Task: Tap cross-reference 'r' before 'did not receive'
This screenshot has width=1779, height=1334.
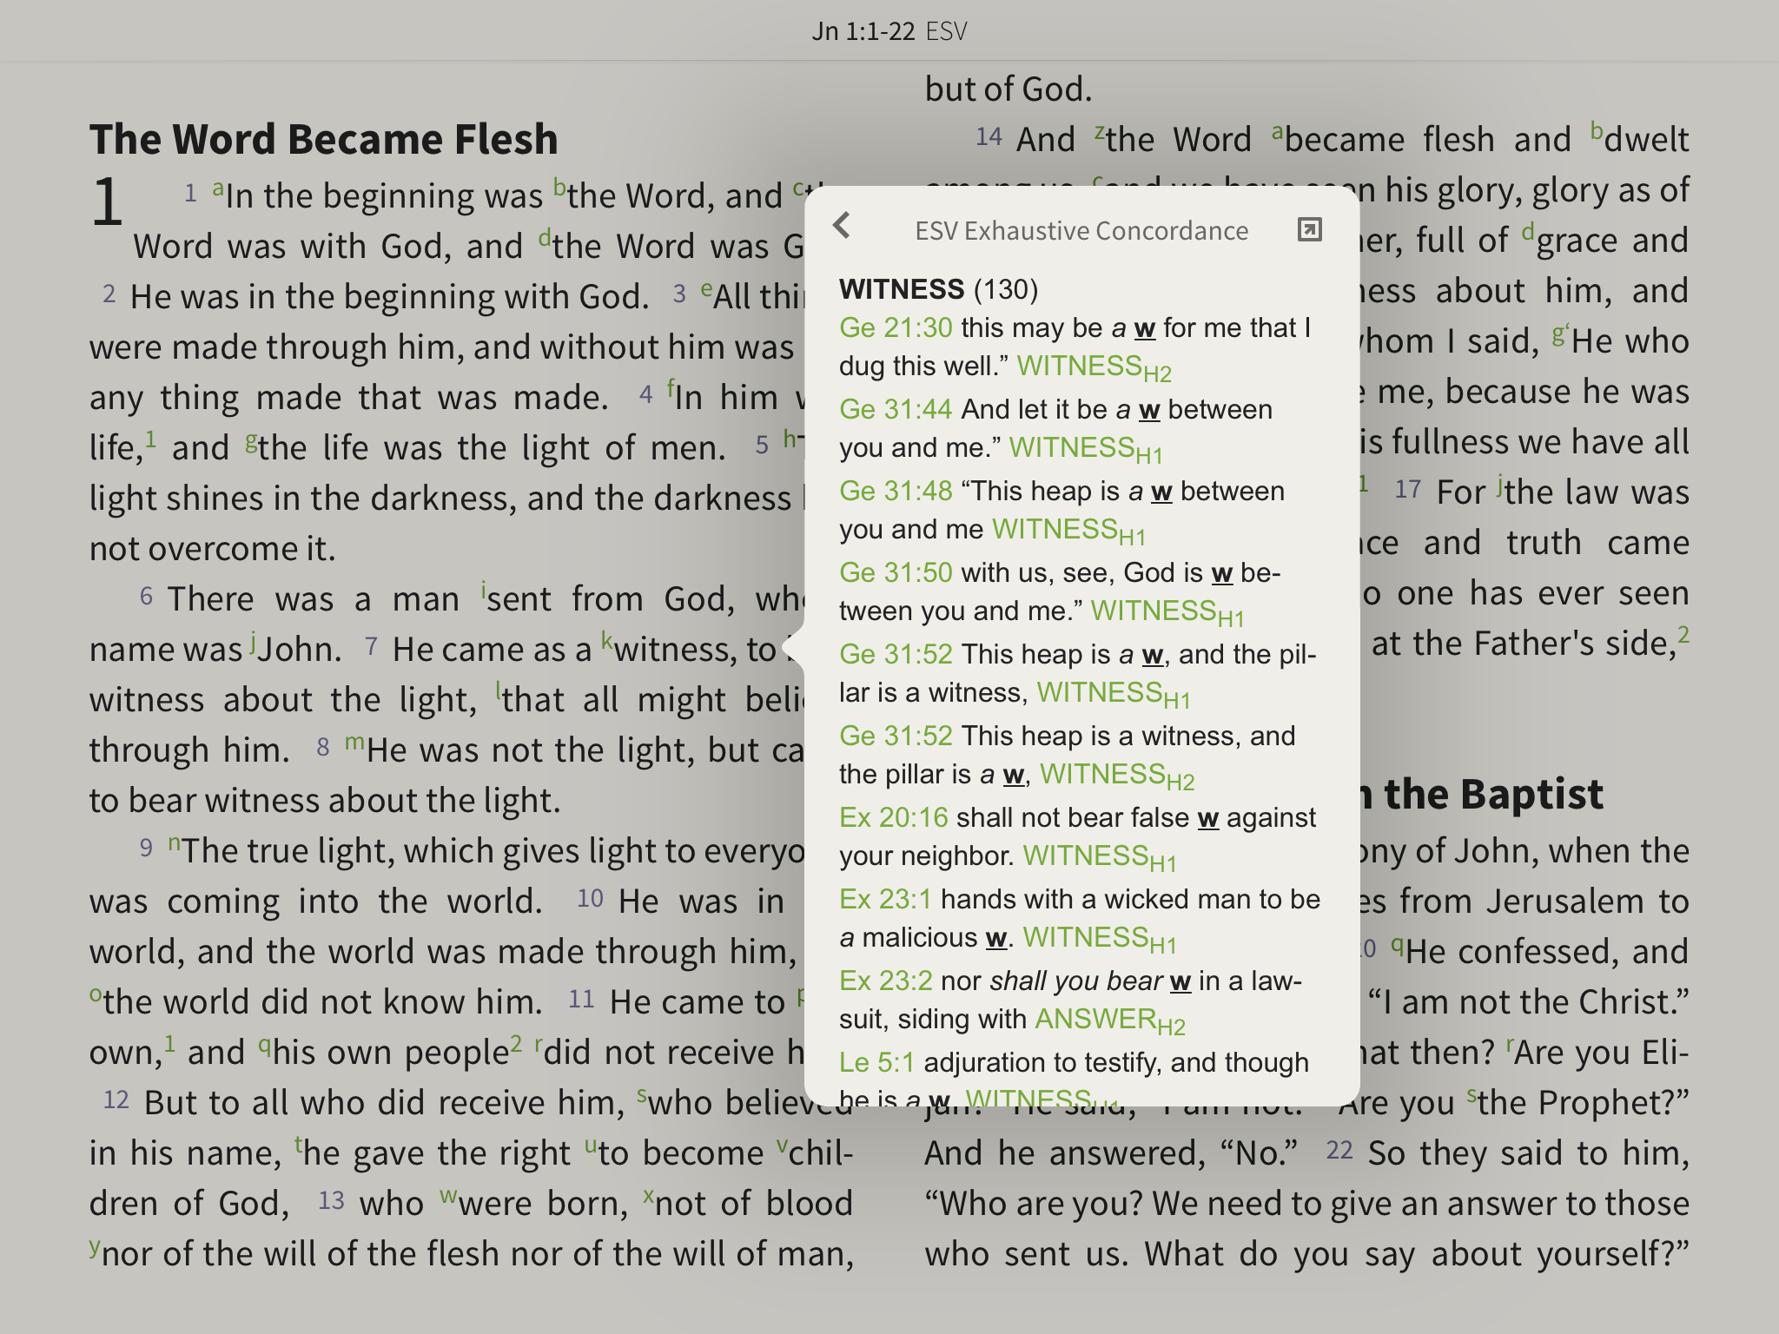Action: pos(539,1045)
